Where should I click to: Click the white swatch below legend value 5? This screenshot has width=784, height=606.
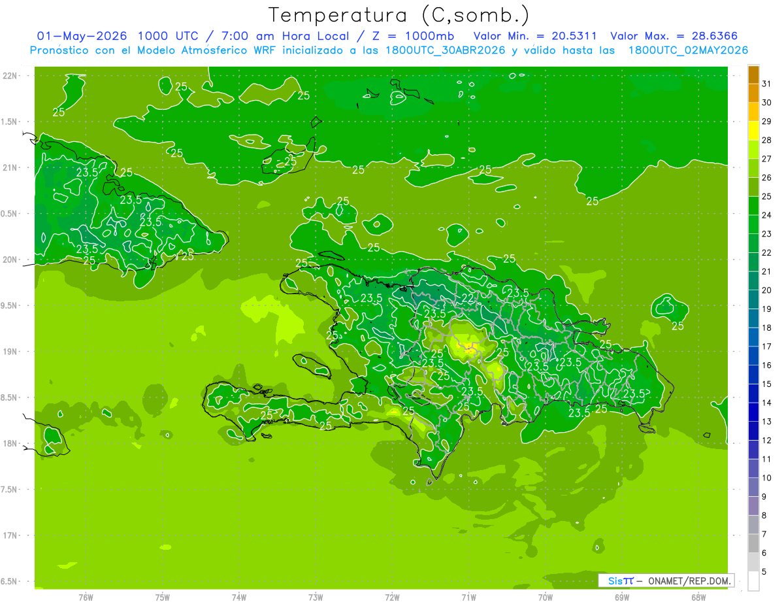753,581
